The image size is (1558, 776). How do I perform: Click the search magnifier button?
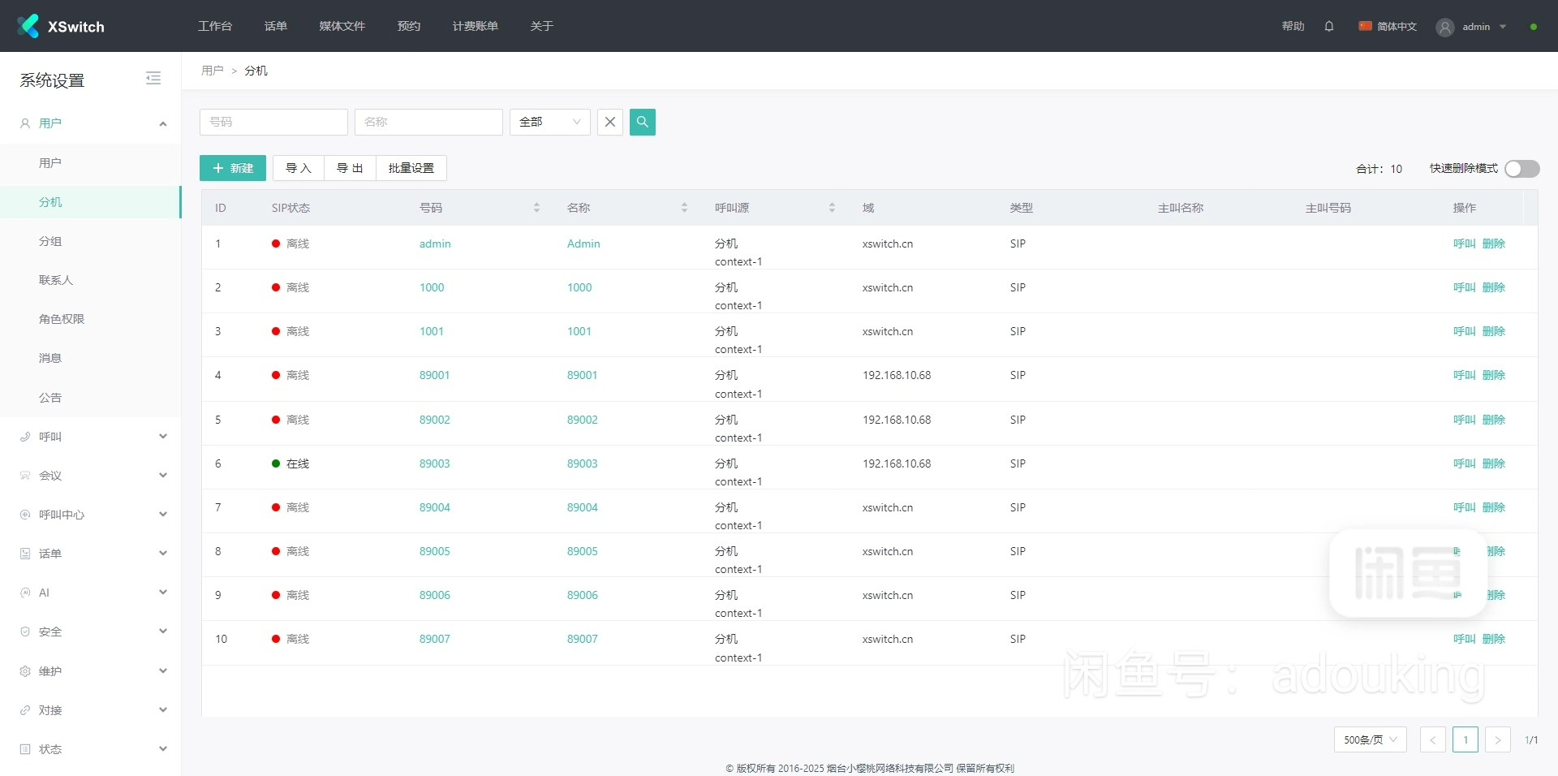pos(642,122)
